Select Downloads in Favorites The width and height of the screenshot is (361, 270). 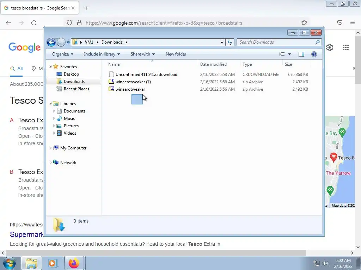(74, 82)
